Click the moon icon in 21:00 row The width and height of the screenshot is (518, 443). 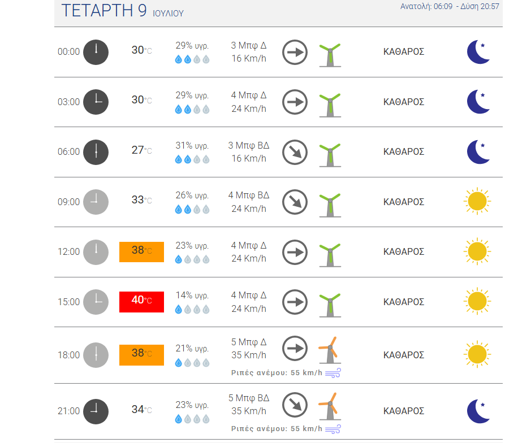pos(478,411)
